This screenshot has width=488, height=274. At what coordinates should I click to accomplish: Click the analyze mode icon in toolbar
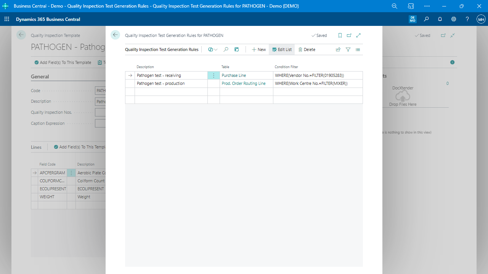(x=236, y=49)
